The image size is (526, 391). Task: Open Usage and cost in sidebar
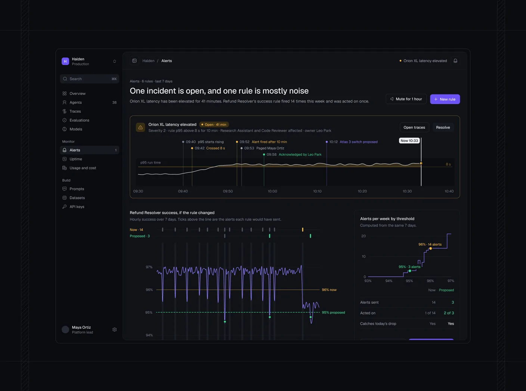[x=89, y=168]
